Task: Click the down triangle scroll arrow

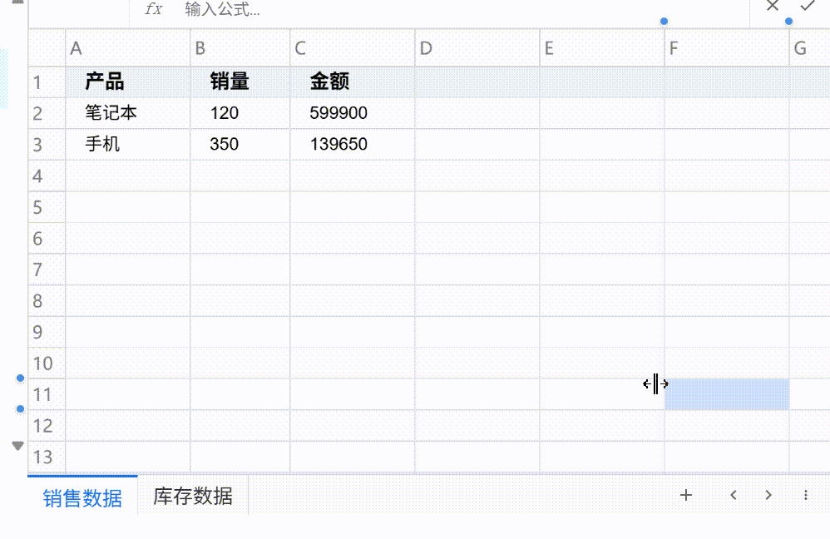Action: pyautogui.click(x=17, y=446)
